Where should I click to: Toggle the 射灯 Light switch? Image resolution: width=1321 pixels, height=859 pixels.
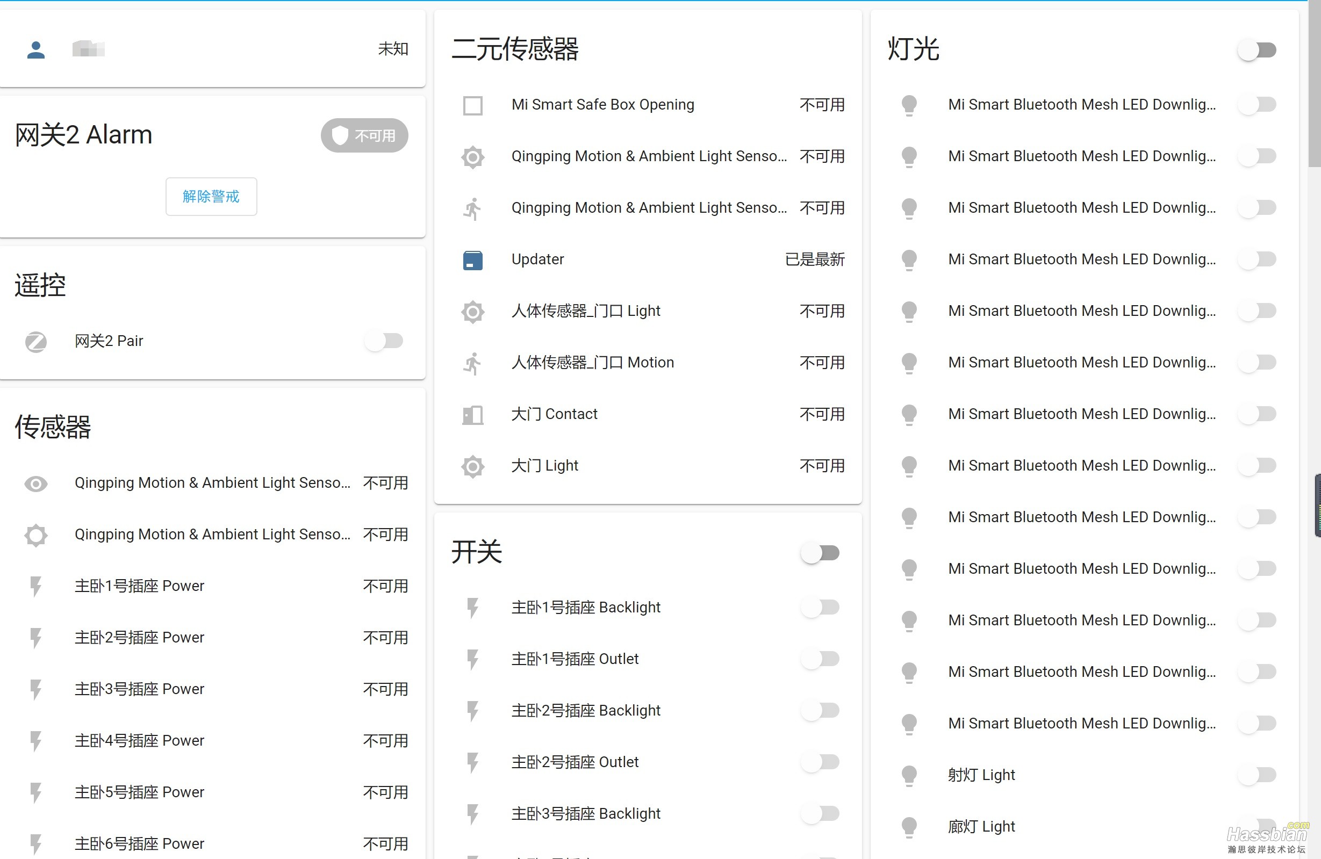tap(1257, 775)
